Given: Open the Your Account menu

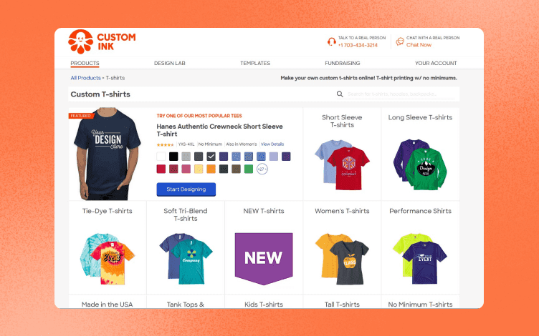Looking at the screenshot, I should tap(436, 63).
